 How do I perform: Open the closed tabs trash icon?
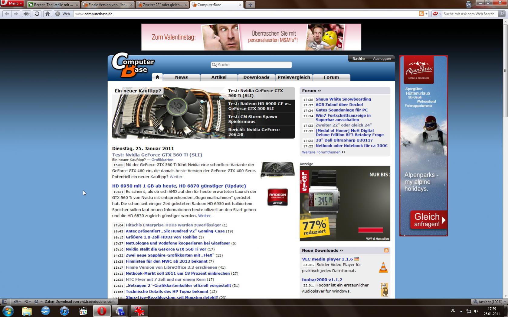pyautogui.click(x=469, y=4)
